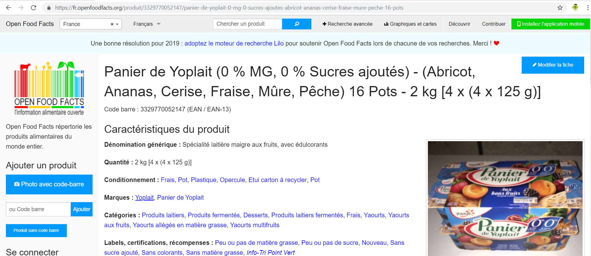Open the Contribuer menu
The image size is (591, 256).
coord(493,24)
